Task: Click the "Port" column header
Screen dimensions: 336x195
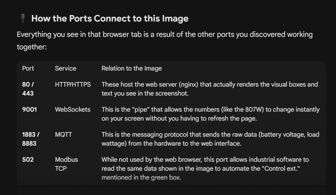Action: point(28,68)
